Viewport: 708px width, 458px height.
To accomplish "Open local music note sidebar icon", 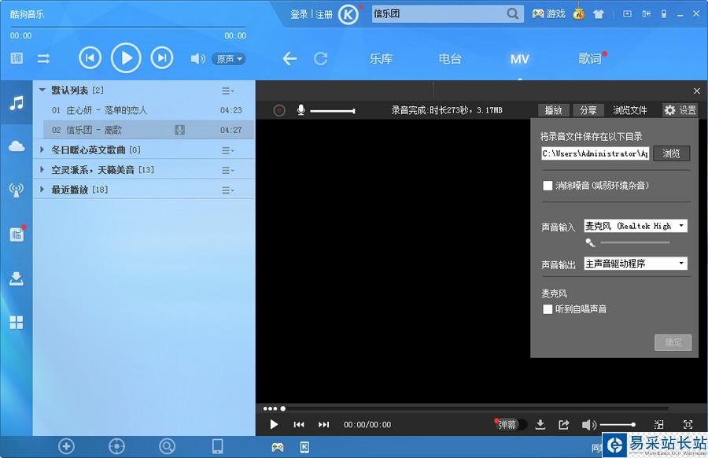I will point(17,103).
